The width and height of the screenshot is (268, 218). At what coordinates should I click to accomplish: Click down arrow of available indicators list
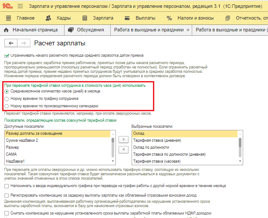point(113,161)
